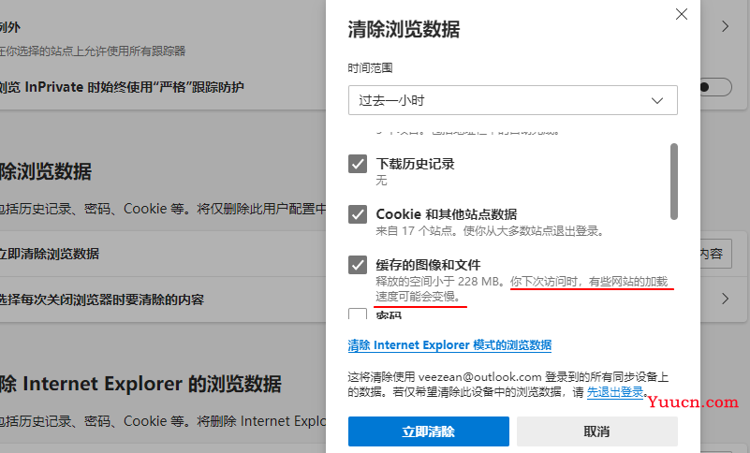The width and height of the screenshot is (750, 453).
Task: Click the 取消 button
Action: pyautogui.click(x=597, y=431)
